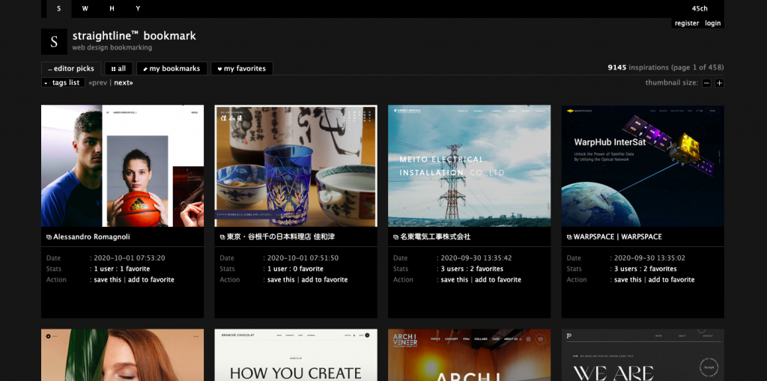The image size is (767, 381).
Task: Open the my favorites tab
Action: 242,68
